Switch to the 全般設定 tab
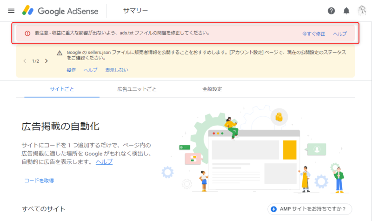372x221 pixels. 212,89
